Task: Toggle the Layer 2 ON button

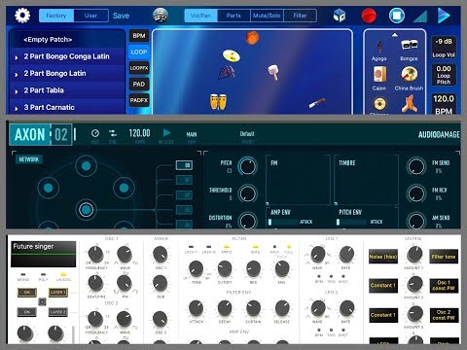Action: 27,312
